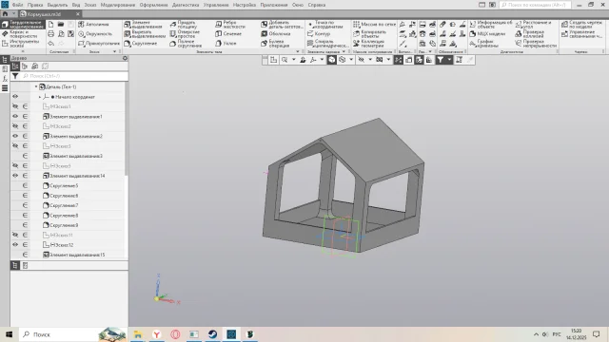Click the new document icon
The height and width of the screenshot is (342, 609).
[x=50, y=25]
